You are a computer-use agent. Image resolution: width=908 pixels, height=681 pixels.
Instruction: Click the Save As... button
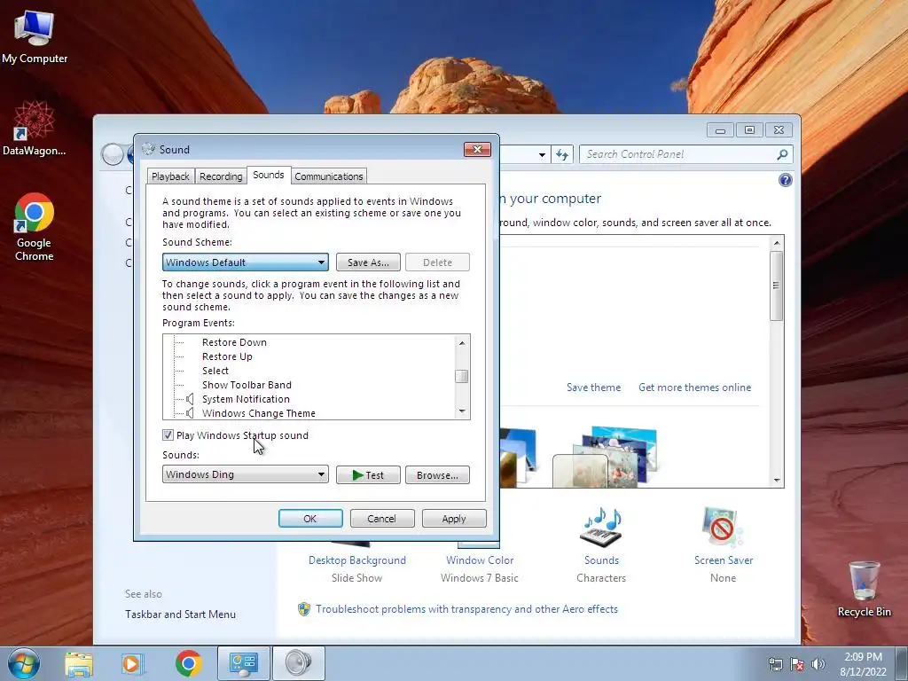pyautogui.click(x=368, y=262)
